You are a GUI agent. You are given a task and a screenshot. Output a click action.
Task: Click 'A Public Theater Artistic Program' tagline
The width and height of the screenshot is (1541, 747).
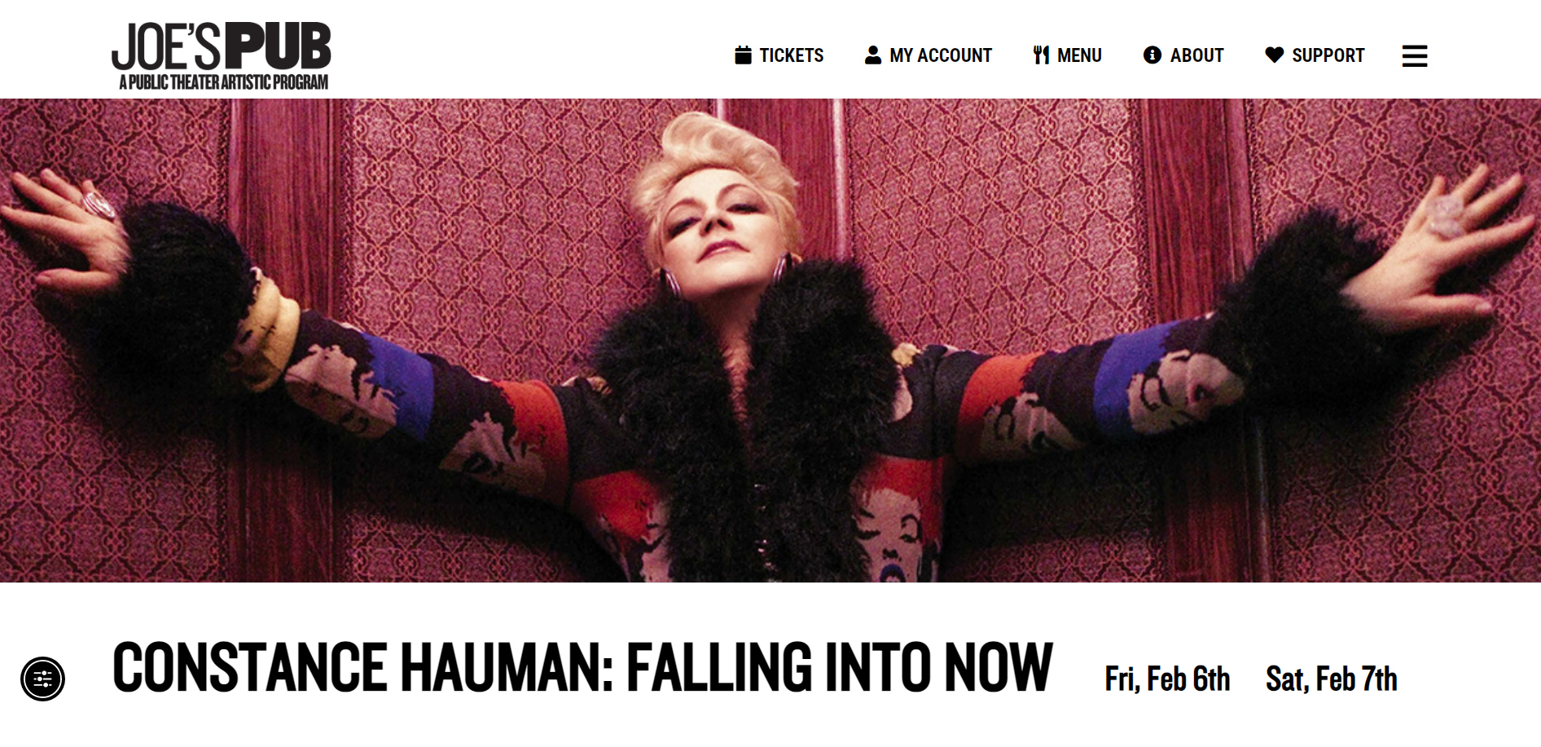pos(224,82)
